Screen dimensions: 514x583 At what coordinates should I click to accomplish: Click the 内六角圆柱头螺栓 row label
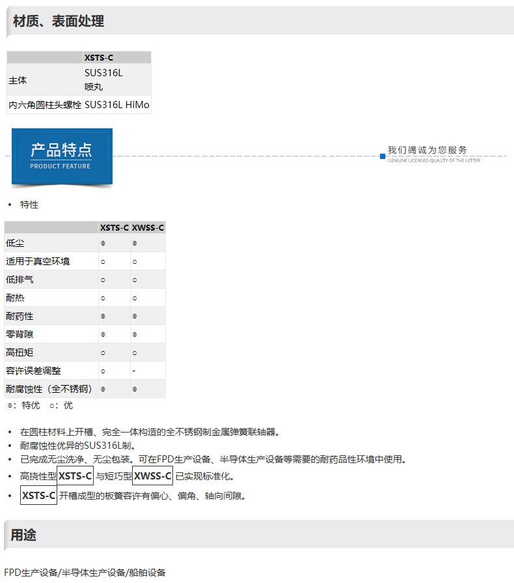click(x=45, y=105)
